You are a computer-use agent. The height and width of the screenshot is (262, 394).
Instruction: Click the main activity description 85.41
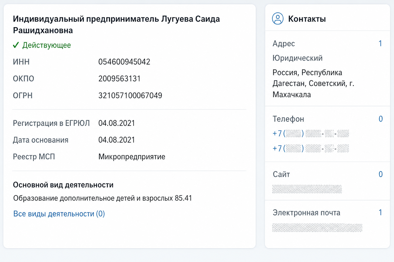pos(103,198)
